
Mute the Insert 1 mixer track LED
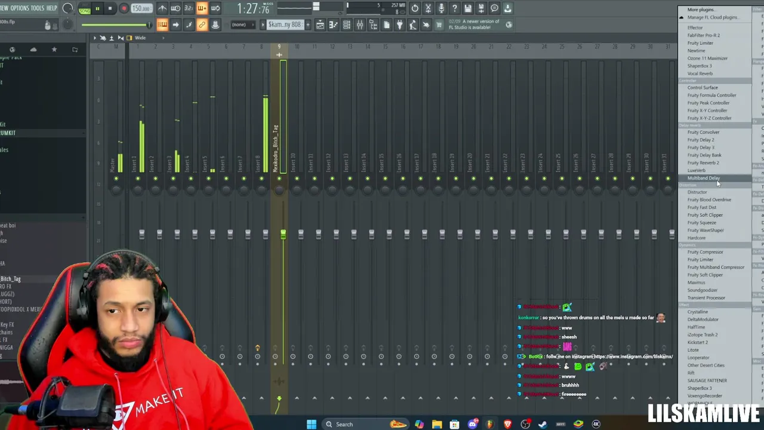click(137, 179)
